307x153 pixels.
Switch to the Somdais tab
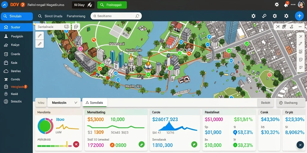95,102
